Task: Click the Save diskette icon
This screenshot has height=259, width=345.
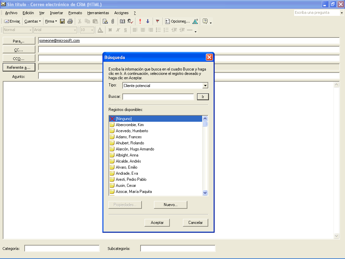Action: [x=62, y=21]
